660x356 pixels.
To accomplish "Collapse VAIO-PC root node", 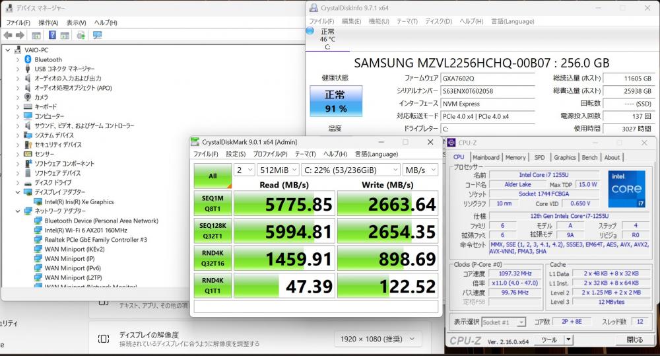I will pyautogui.click(x=7, y=50).
